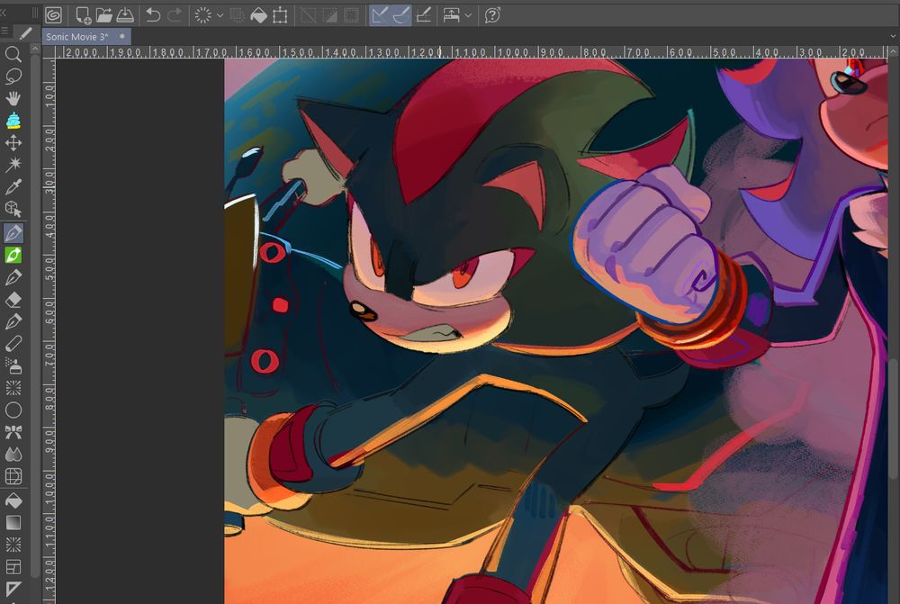Select the Gradient tool
Screen dimensions: 900x604
tap(13, 522)
